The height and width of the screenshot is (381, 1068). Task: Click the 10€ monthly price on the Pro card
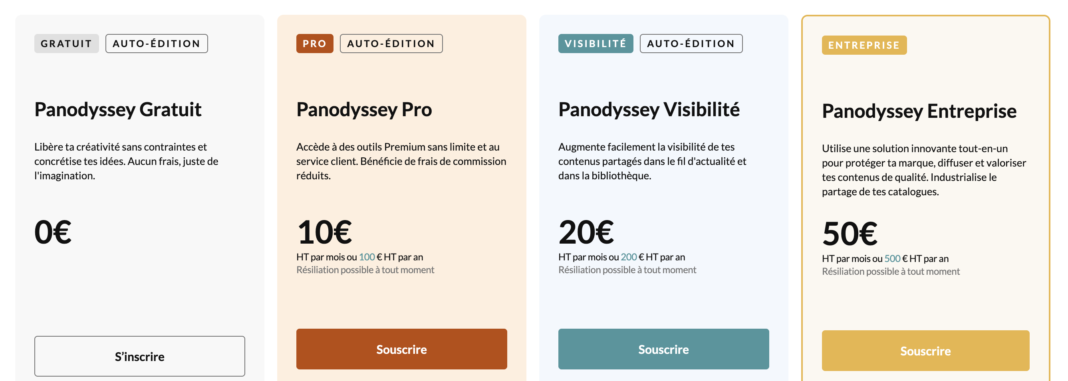click(325, 232)
